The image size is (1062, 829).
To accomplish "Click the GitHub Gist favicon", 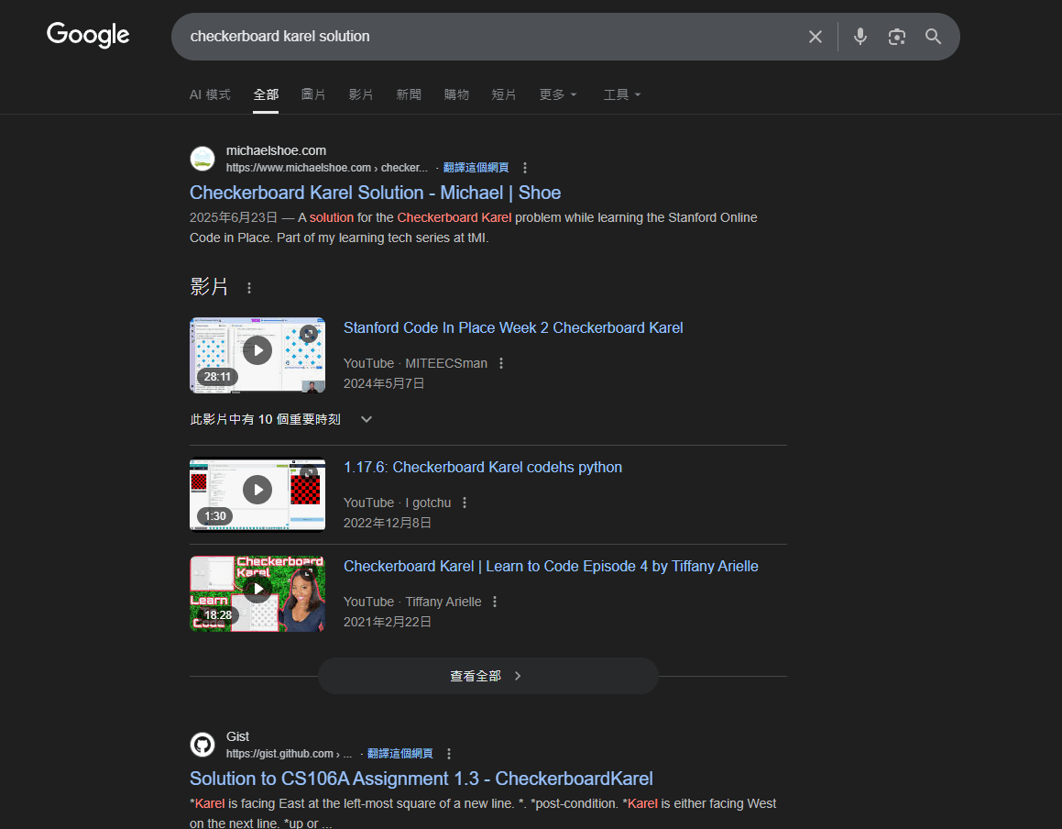I will pos(203,745).
